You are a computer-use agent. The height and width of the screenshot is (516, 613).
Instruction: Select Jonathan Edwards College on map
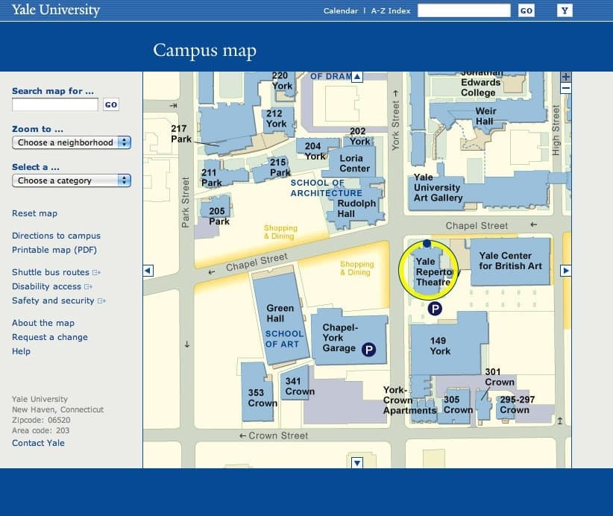(x=480, y=84)
